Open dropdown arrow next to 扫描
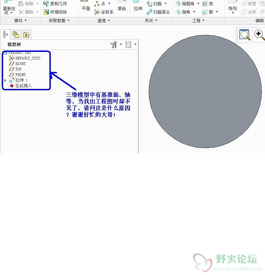 [165, 3]
